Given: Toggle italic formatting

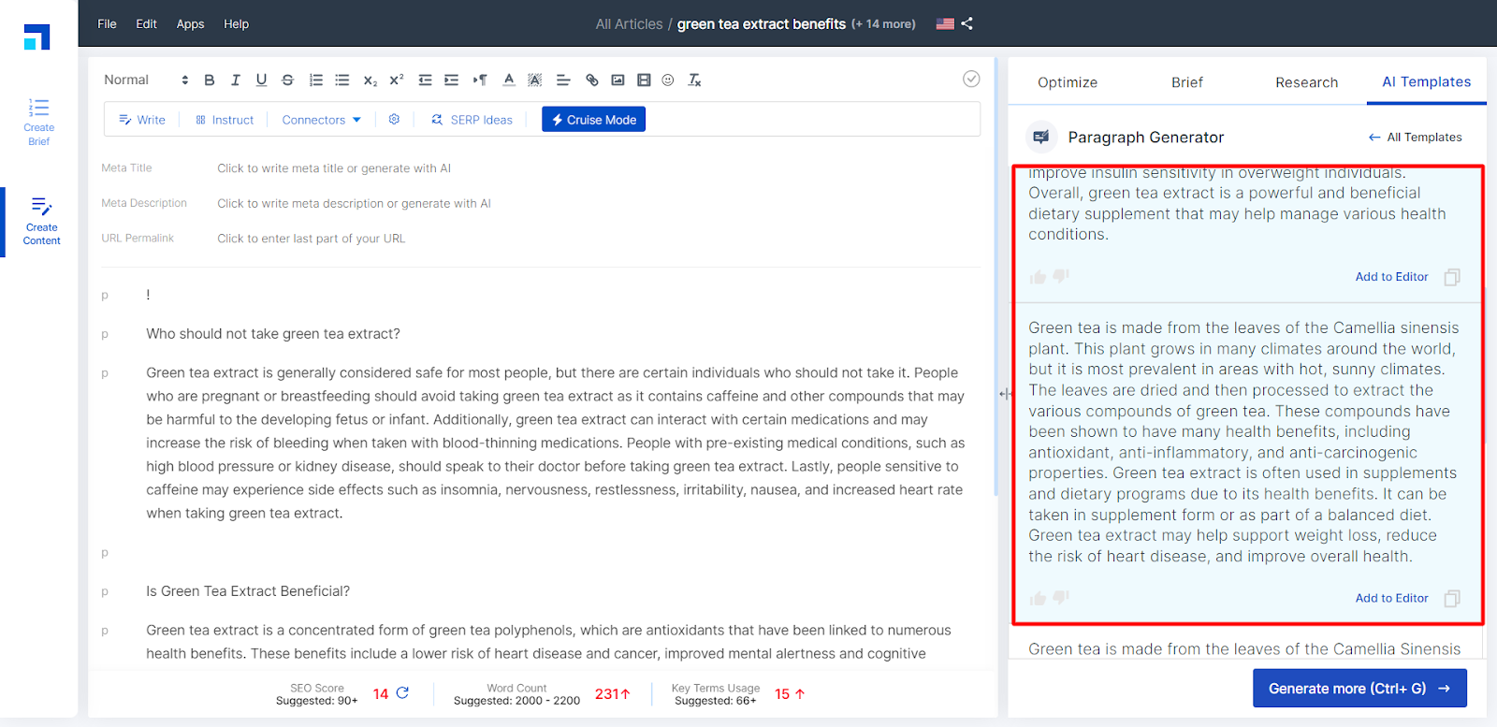Looking at the screenshot, I should (235, 80).
